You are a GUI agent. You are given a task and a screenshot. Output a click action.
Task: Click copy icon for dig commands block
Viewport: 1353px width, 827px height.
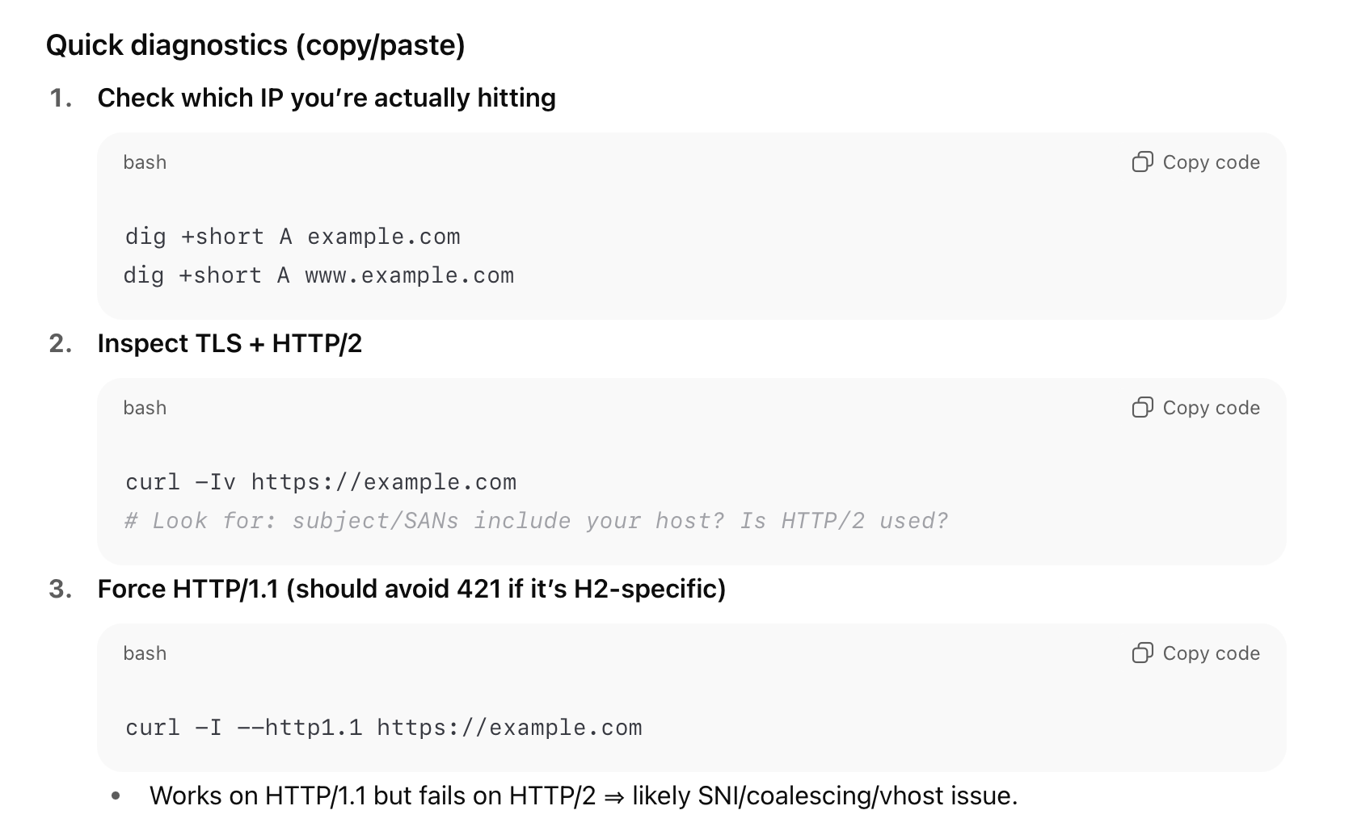1142,162
